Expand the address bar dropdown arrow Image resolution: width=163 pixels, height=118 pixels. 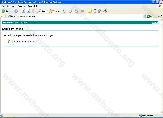click(x=144, y=16)
